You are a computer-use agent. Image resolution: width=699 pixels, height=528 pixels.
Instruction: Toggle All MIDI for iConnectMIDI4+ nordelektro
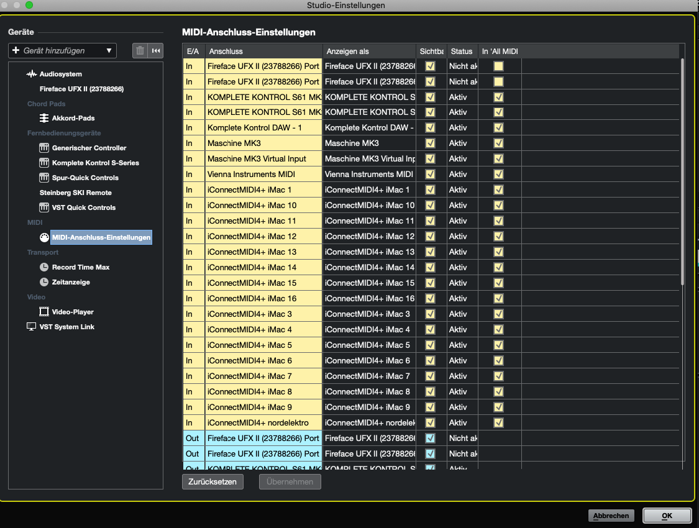[498, 423]
